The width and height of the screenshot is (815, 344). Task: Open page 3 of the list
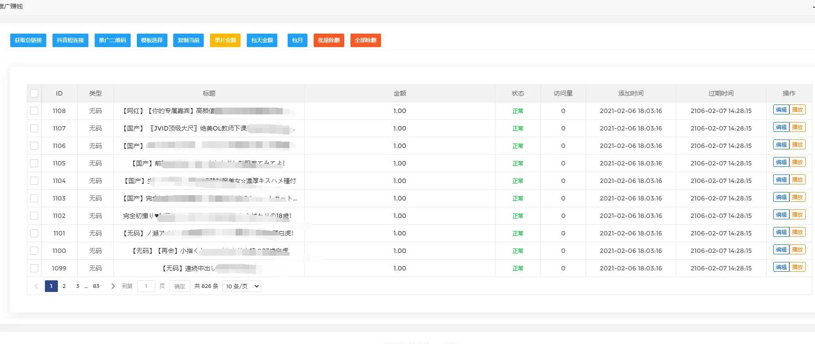[78, 286]
